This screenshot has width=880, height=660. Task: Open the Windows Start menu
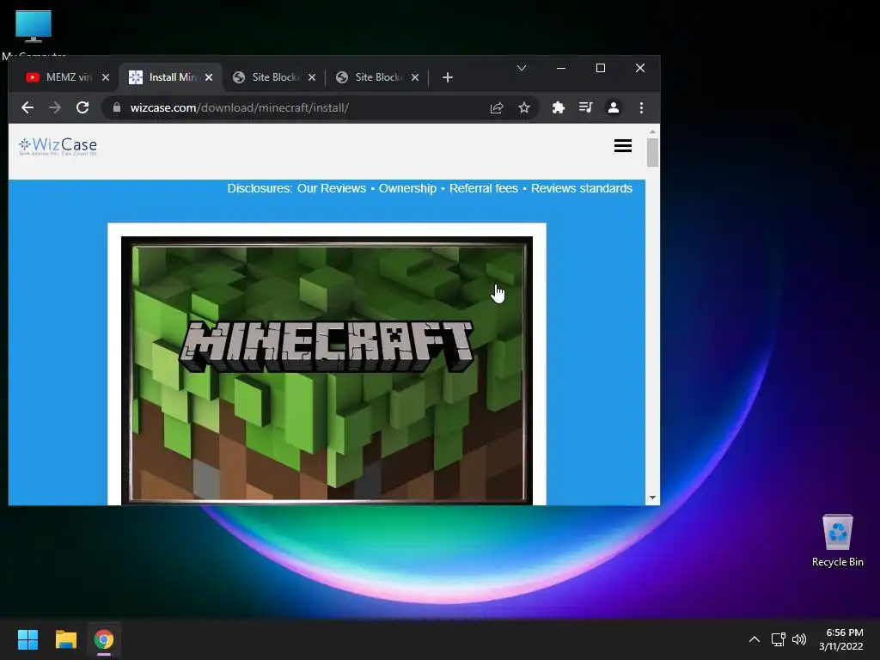27,639
